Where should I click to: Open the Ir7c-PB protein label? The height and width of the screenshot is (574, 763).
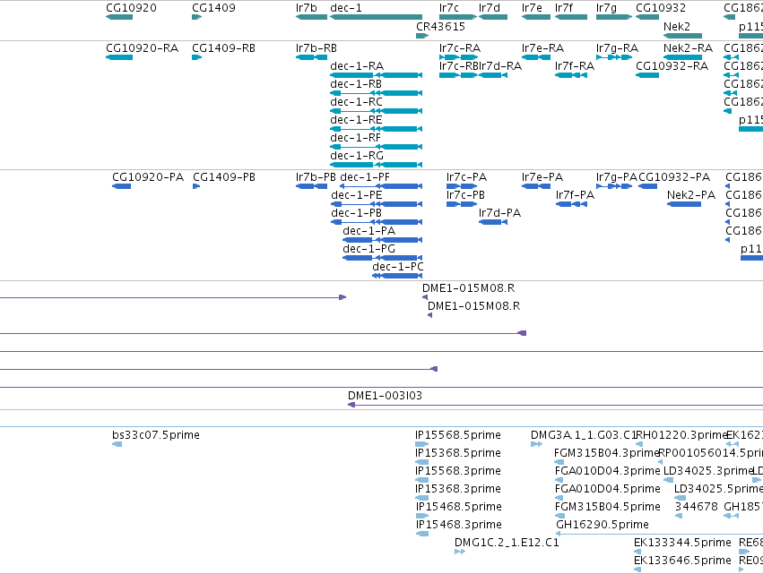coord(465,195)
